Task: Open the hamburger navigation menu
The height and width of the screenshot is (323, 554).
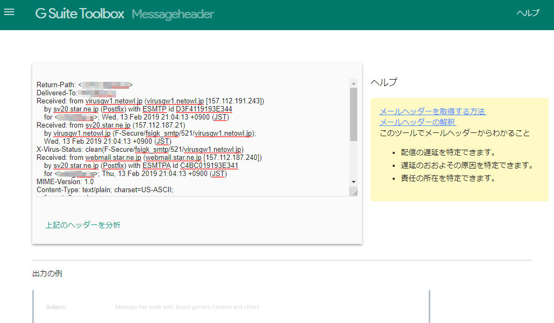Action: click(9, 12)
